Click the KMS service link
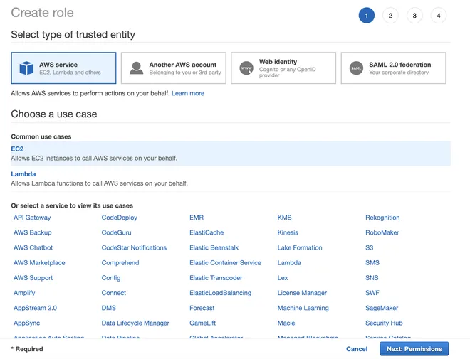The image size is (470, 359). (x=284, y=218)
